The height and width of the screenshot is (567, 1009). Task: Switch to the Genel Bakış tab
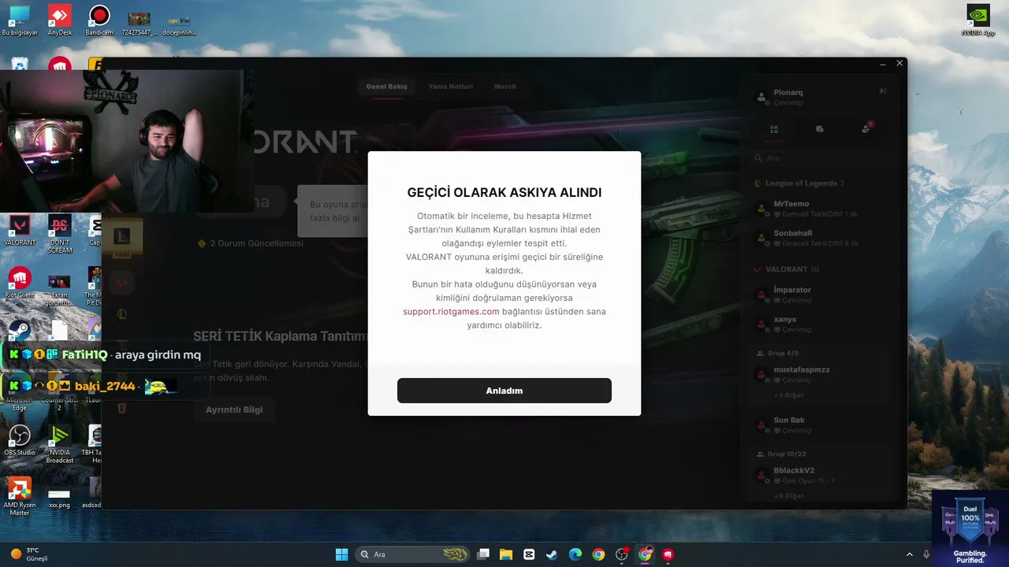[x=386, y=87]
